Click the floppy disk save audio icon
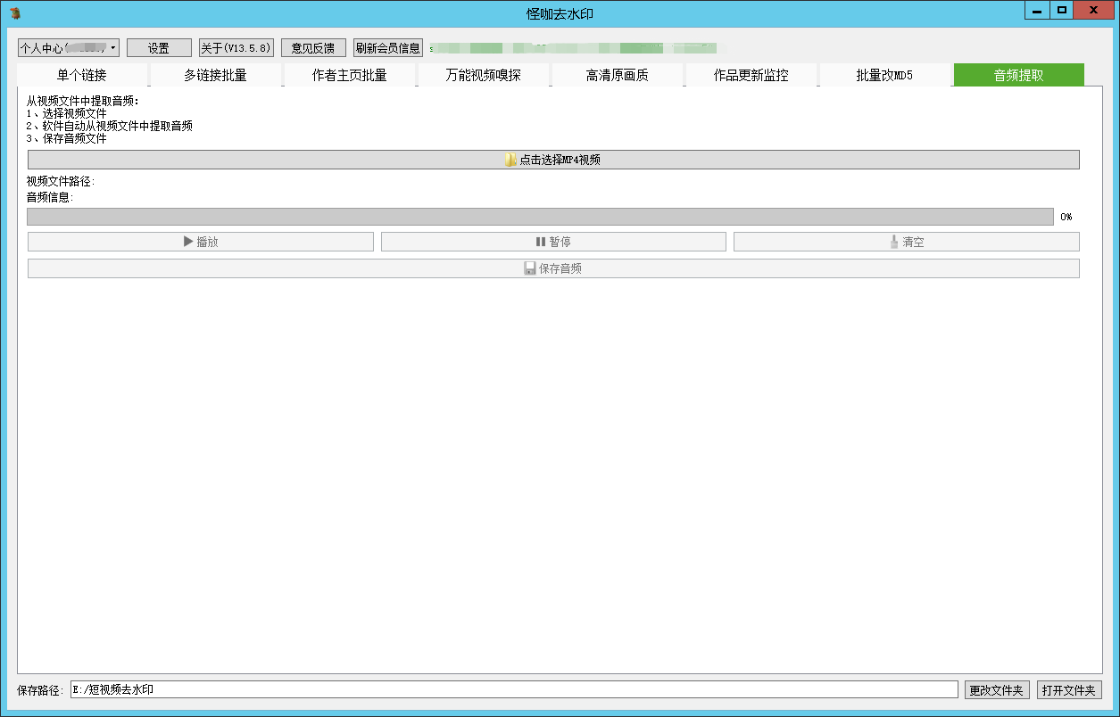The image size is (1120, 717). (x=530, y=268)
